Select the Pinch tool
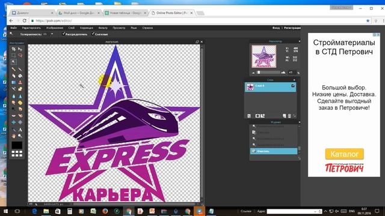 (20, 122)
